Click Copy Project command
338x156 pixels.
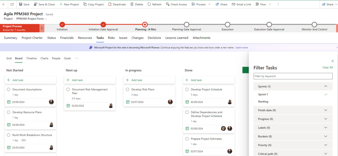click(93, 4)
